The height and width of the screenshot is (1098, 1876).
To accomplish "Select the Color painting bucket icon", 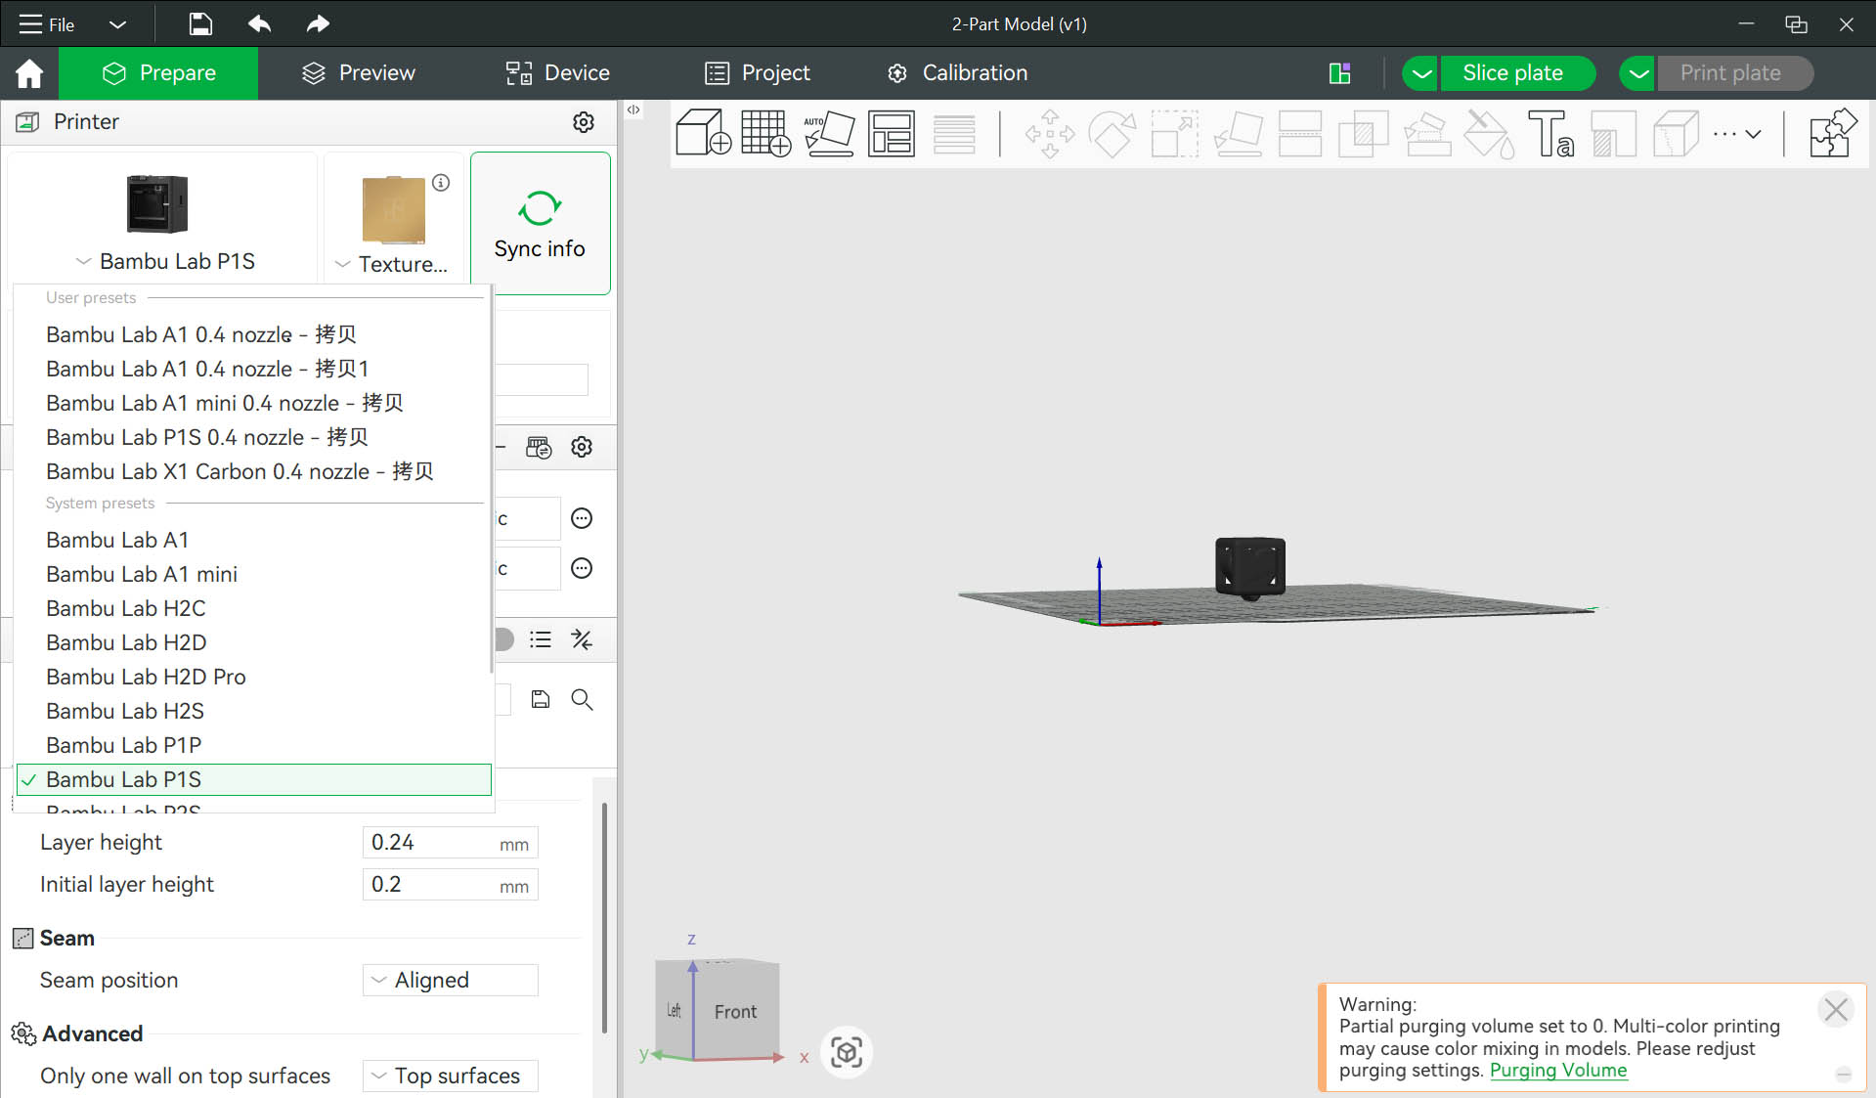I will pos(1489,133).
